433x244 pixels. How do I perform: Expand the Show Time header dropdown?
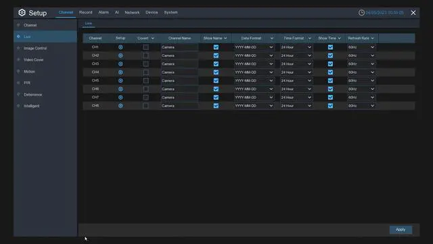(x=340, y=38)
